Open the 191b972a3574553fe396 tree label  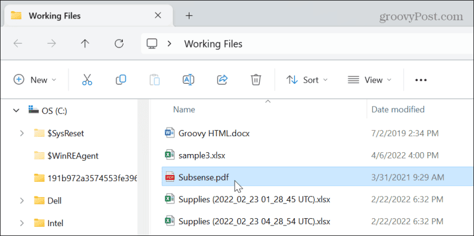92,177
